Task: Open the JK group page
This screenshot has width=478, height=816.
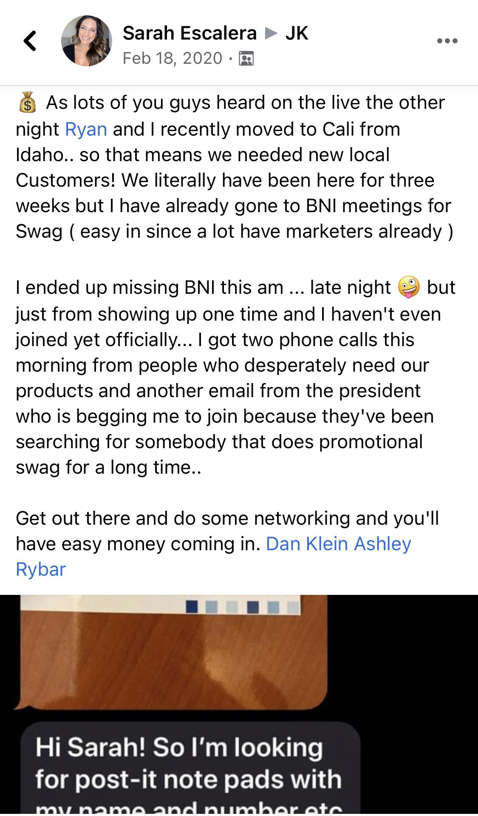Action: pos(297,33)
